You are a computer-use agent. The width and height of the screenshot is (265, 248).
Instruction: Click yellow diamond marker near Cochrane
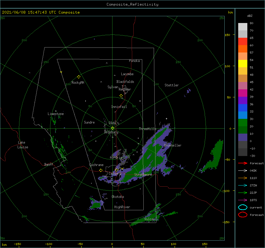point(101,170)
